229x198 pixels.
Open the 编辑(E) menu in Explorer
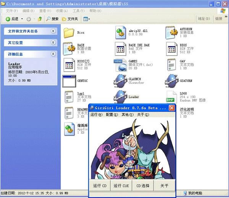click(x=29, y=11)
